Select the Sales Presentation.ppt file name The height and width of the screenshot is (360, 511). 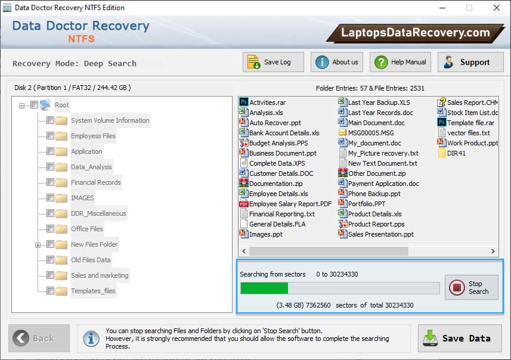tap(381, 234)
